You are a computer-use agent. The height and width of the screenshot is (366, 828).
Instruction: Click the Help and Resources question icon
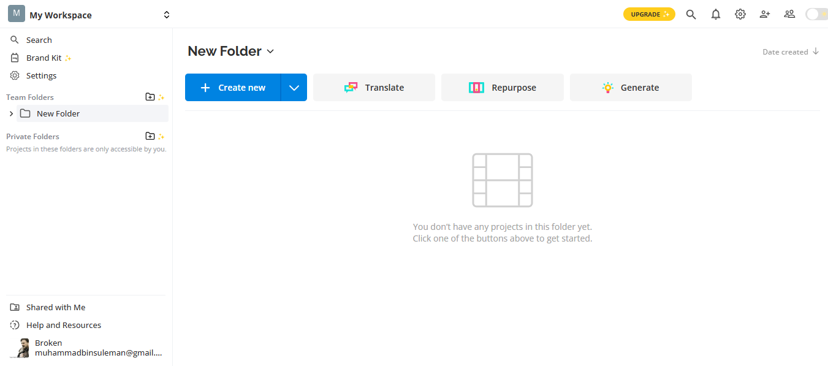point(15,325)
